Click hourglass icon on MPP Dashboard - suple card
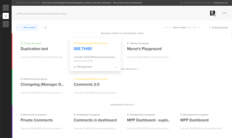Screen dimensions: 232x138 click(x=128, y=114)
